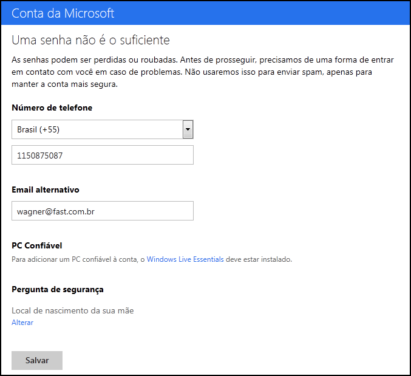Click the Conta da Microsoft header title

tap(63, 13)
